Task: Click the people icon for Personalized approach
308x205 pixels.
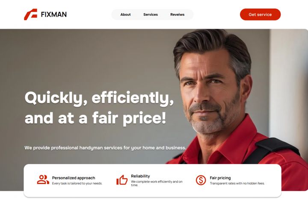Action: (x=43, y=179)
